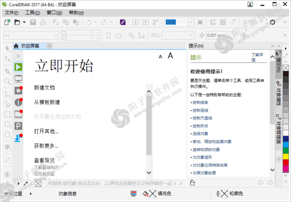Open the Options gear icon
Screen dimensions: 291x202
pos(272,22)
